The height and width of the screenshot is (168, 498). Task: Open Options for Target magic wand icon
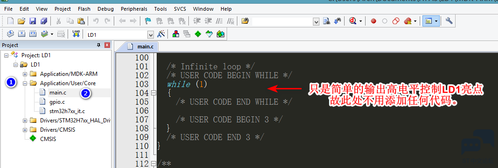click(161, 34)
